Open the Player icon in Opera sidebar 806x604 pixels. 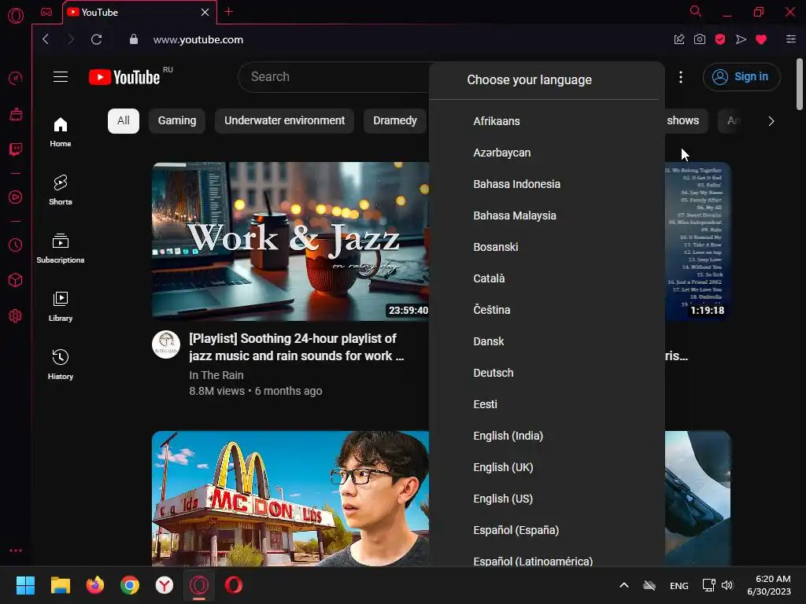click(16, 197)
